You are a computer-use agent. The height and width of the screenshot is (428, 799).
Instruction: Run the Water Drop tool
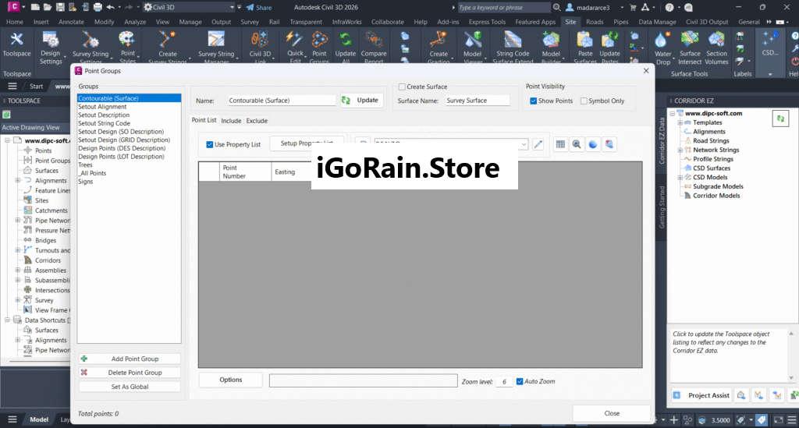662,47
